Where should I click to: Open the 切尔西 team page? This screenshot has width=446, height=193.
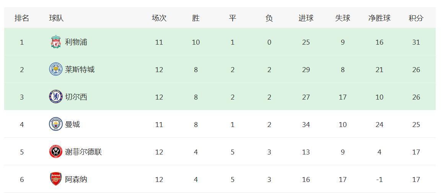click(x=76, y=97)
